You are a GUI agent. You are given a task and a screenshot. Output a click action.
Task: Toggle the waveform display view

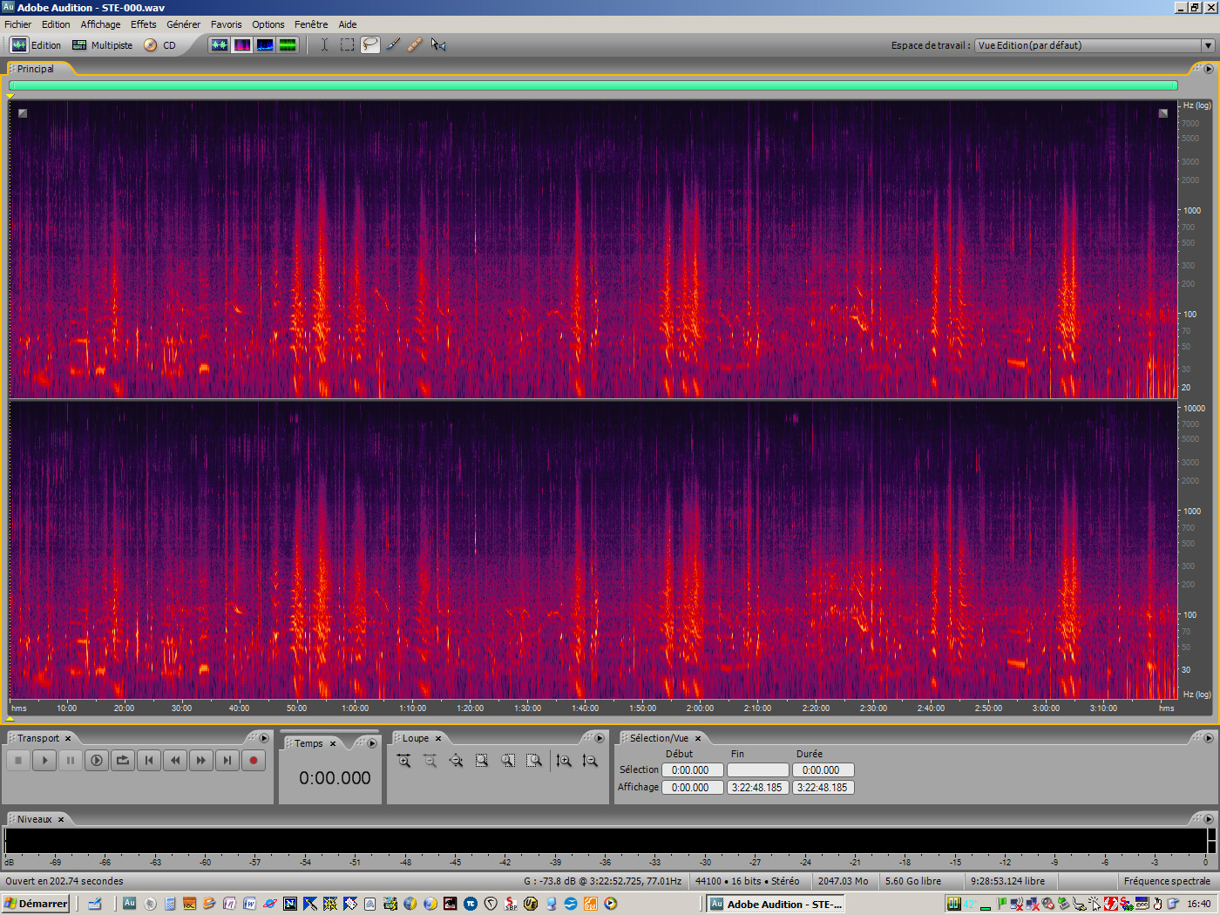[220, 44]
